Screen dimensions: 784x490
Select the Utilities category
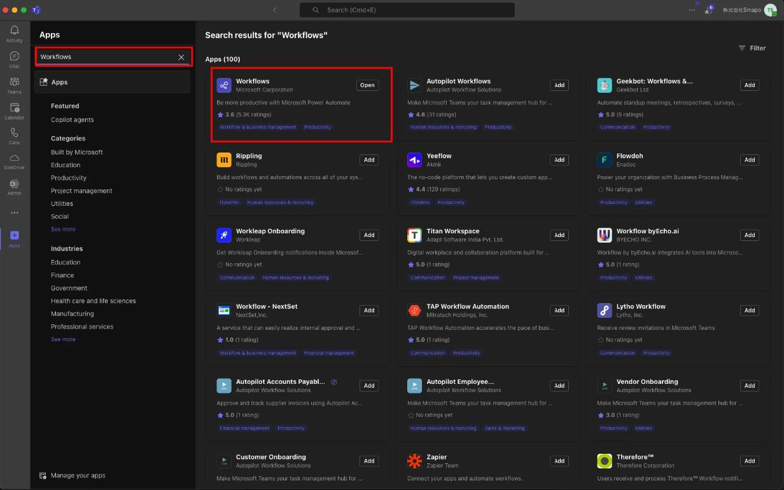point(62,203)
